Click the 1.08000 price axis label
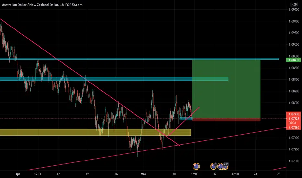 coord(294,103)
